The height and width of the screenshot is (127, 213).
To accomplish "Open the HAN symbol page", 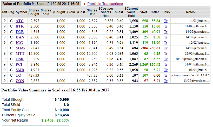I will 20,37.
